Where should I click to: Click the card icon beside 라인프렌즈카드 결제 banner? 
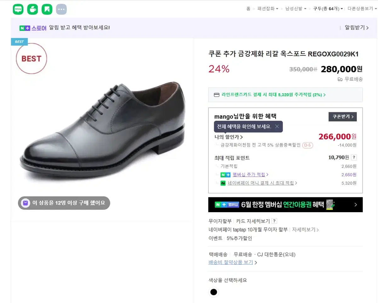pyautogui.click(x=216, y=95)
